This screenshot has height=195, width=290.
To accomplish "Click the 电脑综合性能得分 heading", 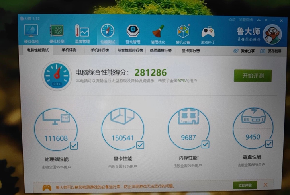I will coord(102,72).
